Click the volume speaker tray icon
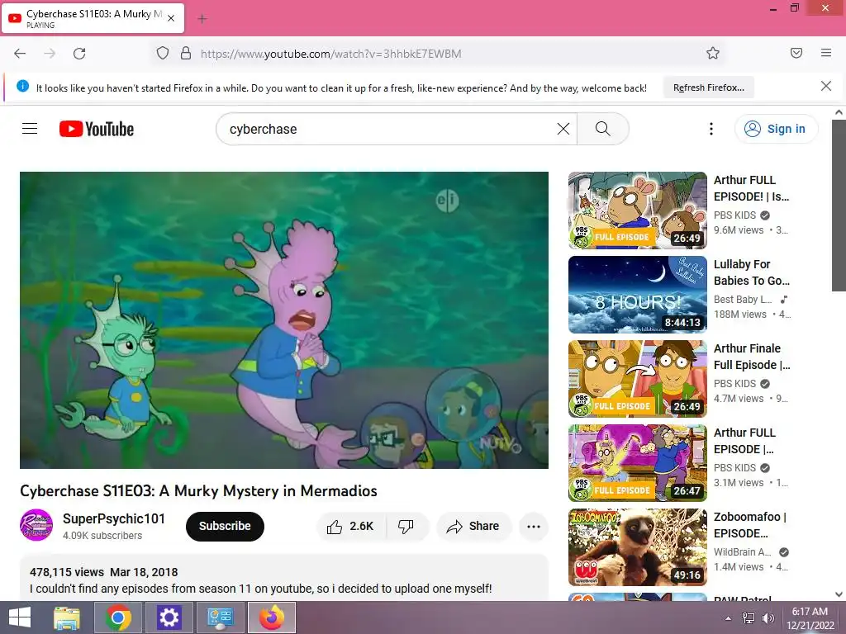 click(x=768, y=618)
